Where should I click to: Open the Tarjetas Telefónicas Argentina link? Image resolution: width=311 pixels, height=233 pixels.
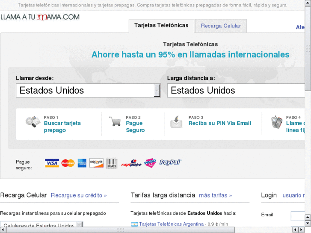[x=172, y=224]
